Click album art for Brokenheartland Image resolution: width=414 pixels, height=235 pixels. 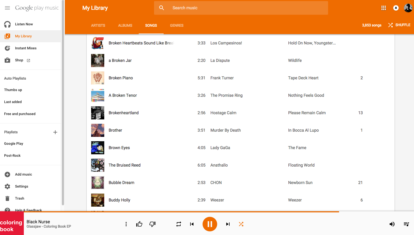click(98, 113)
